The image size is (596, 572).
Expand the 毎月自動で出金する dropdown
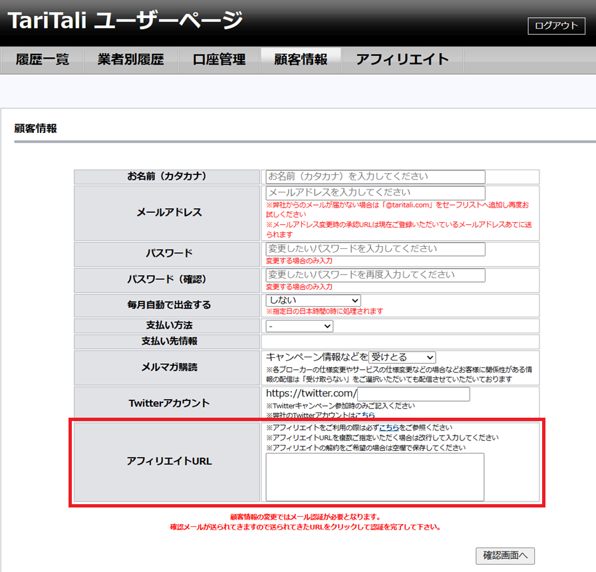(x=313, y=301)
